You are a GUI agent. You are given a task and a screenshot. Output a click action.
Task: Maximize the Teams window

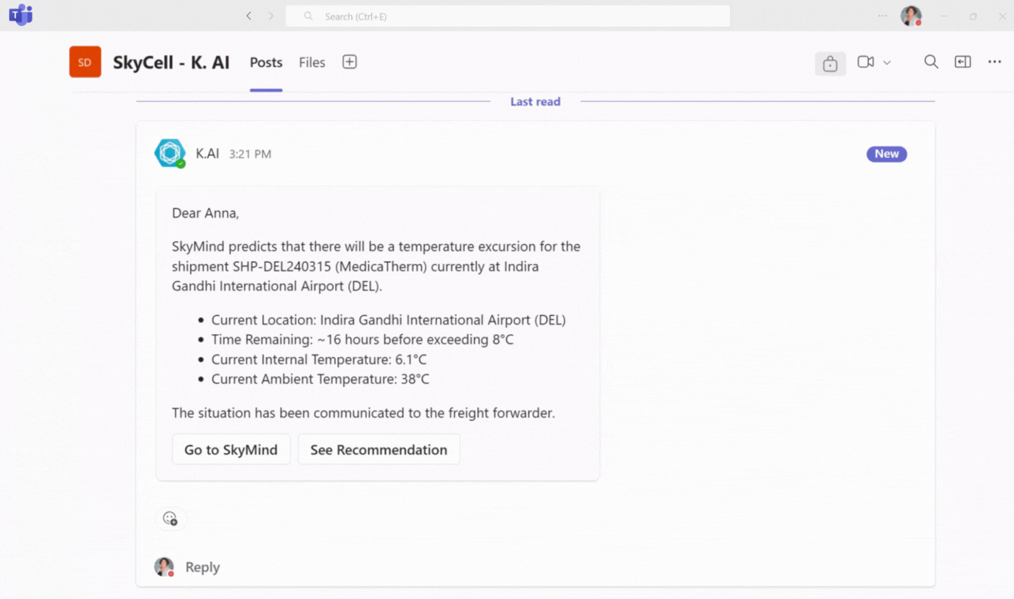(973, 16)
